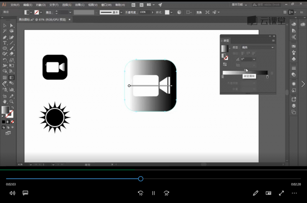307x203 pixels.
Task: Set paint mode to Color button
Action: [x=3, y=122]
